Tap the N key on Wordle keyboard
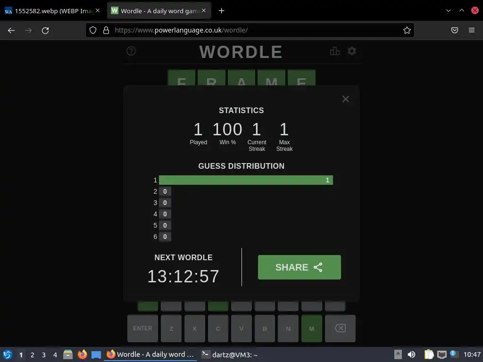The image size is (483, 362). [x=288, y=329]
